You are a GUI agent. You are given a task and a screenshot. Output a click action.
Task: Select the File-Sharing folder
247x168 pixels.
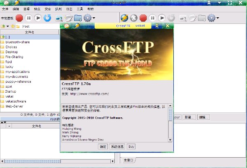point(30,57)
